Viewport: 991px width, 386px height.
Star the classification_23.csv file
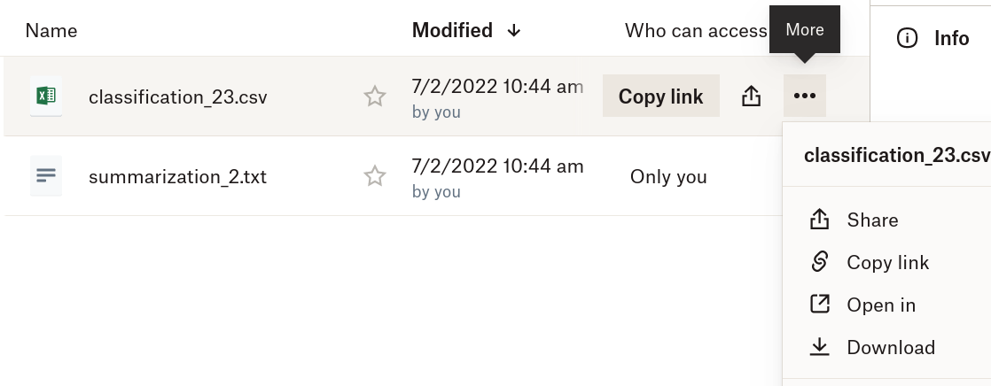375,96
